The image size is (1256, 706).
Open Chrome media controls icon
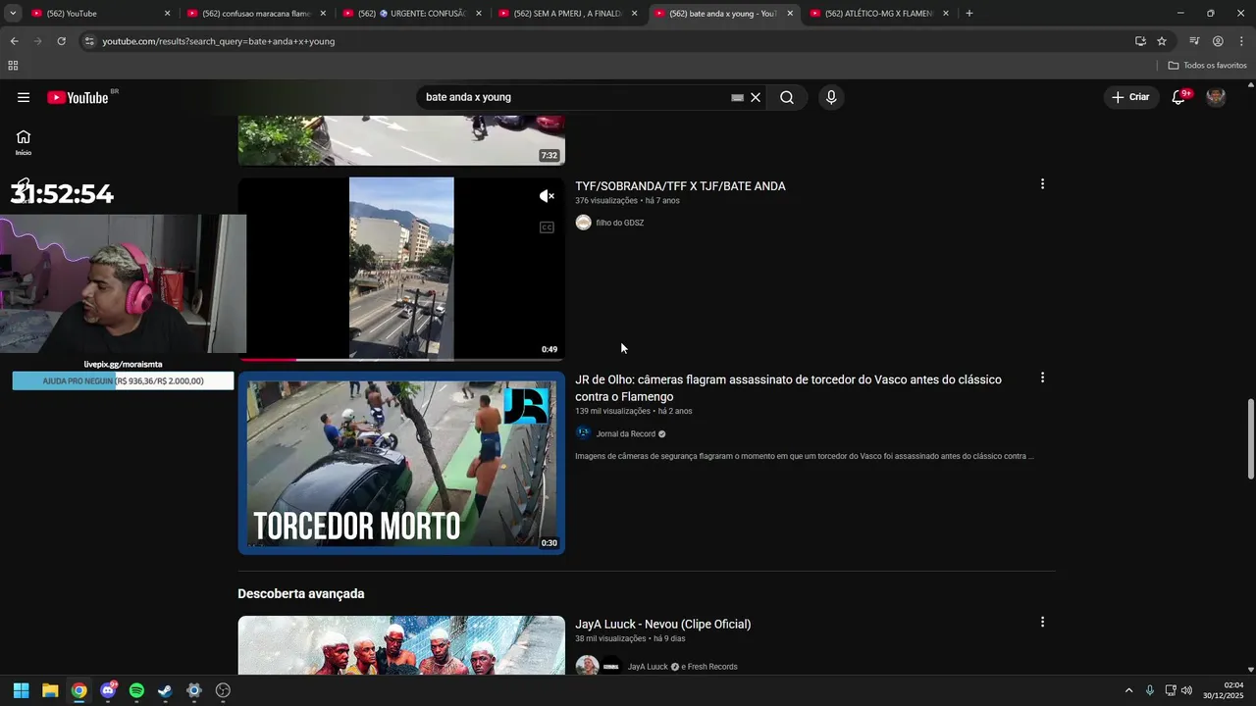tap(1194, 41)
